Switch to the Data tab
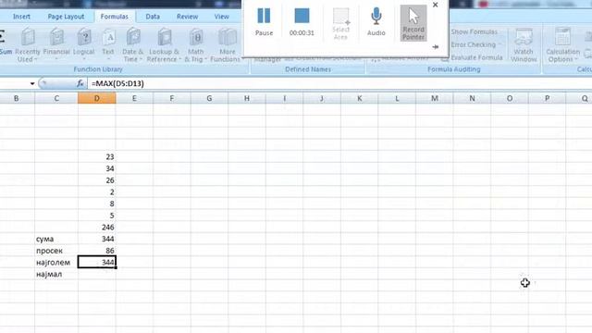592x333 pixels. click(153, 17)
